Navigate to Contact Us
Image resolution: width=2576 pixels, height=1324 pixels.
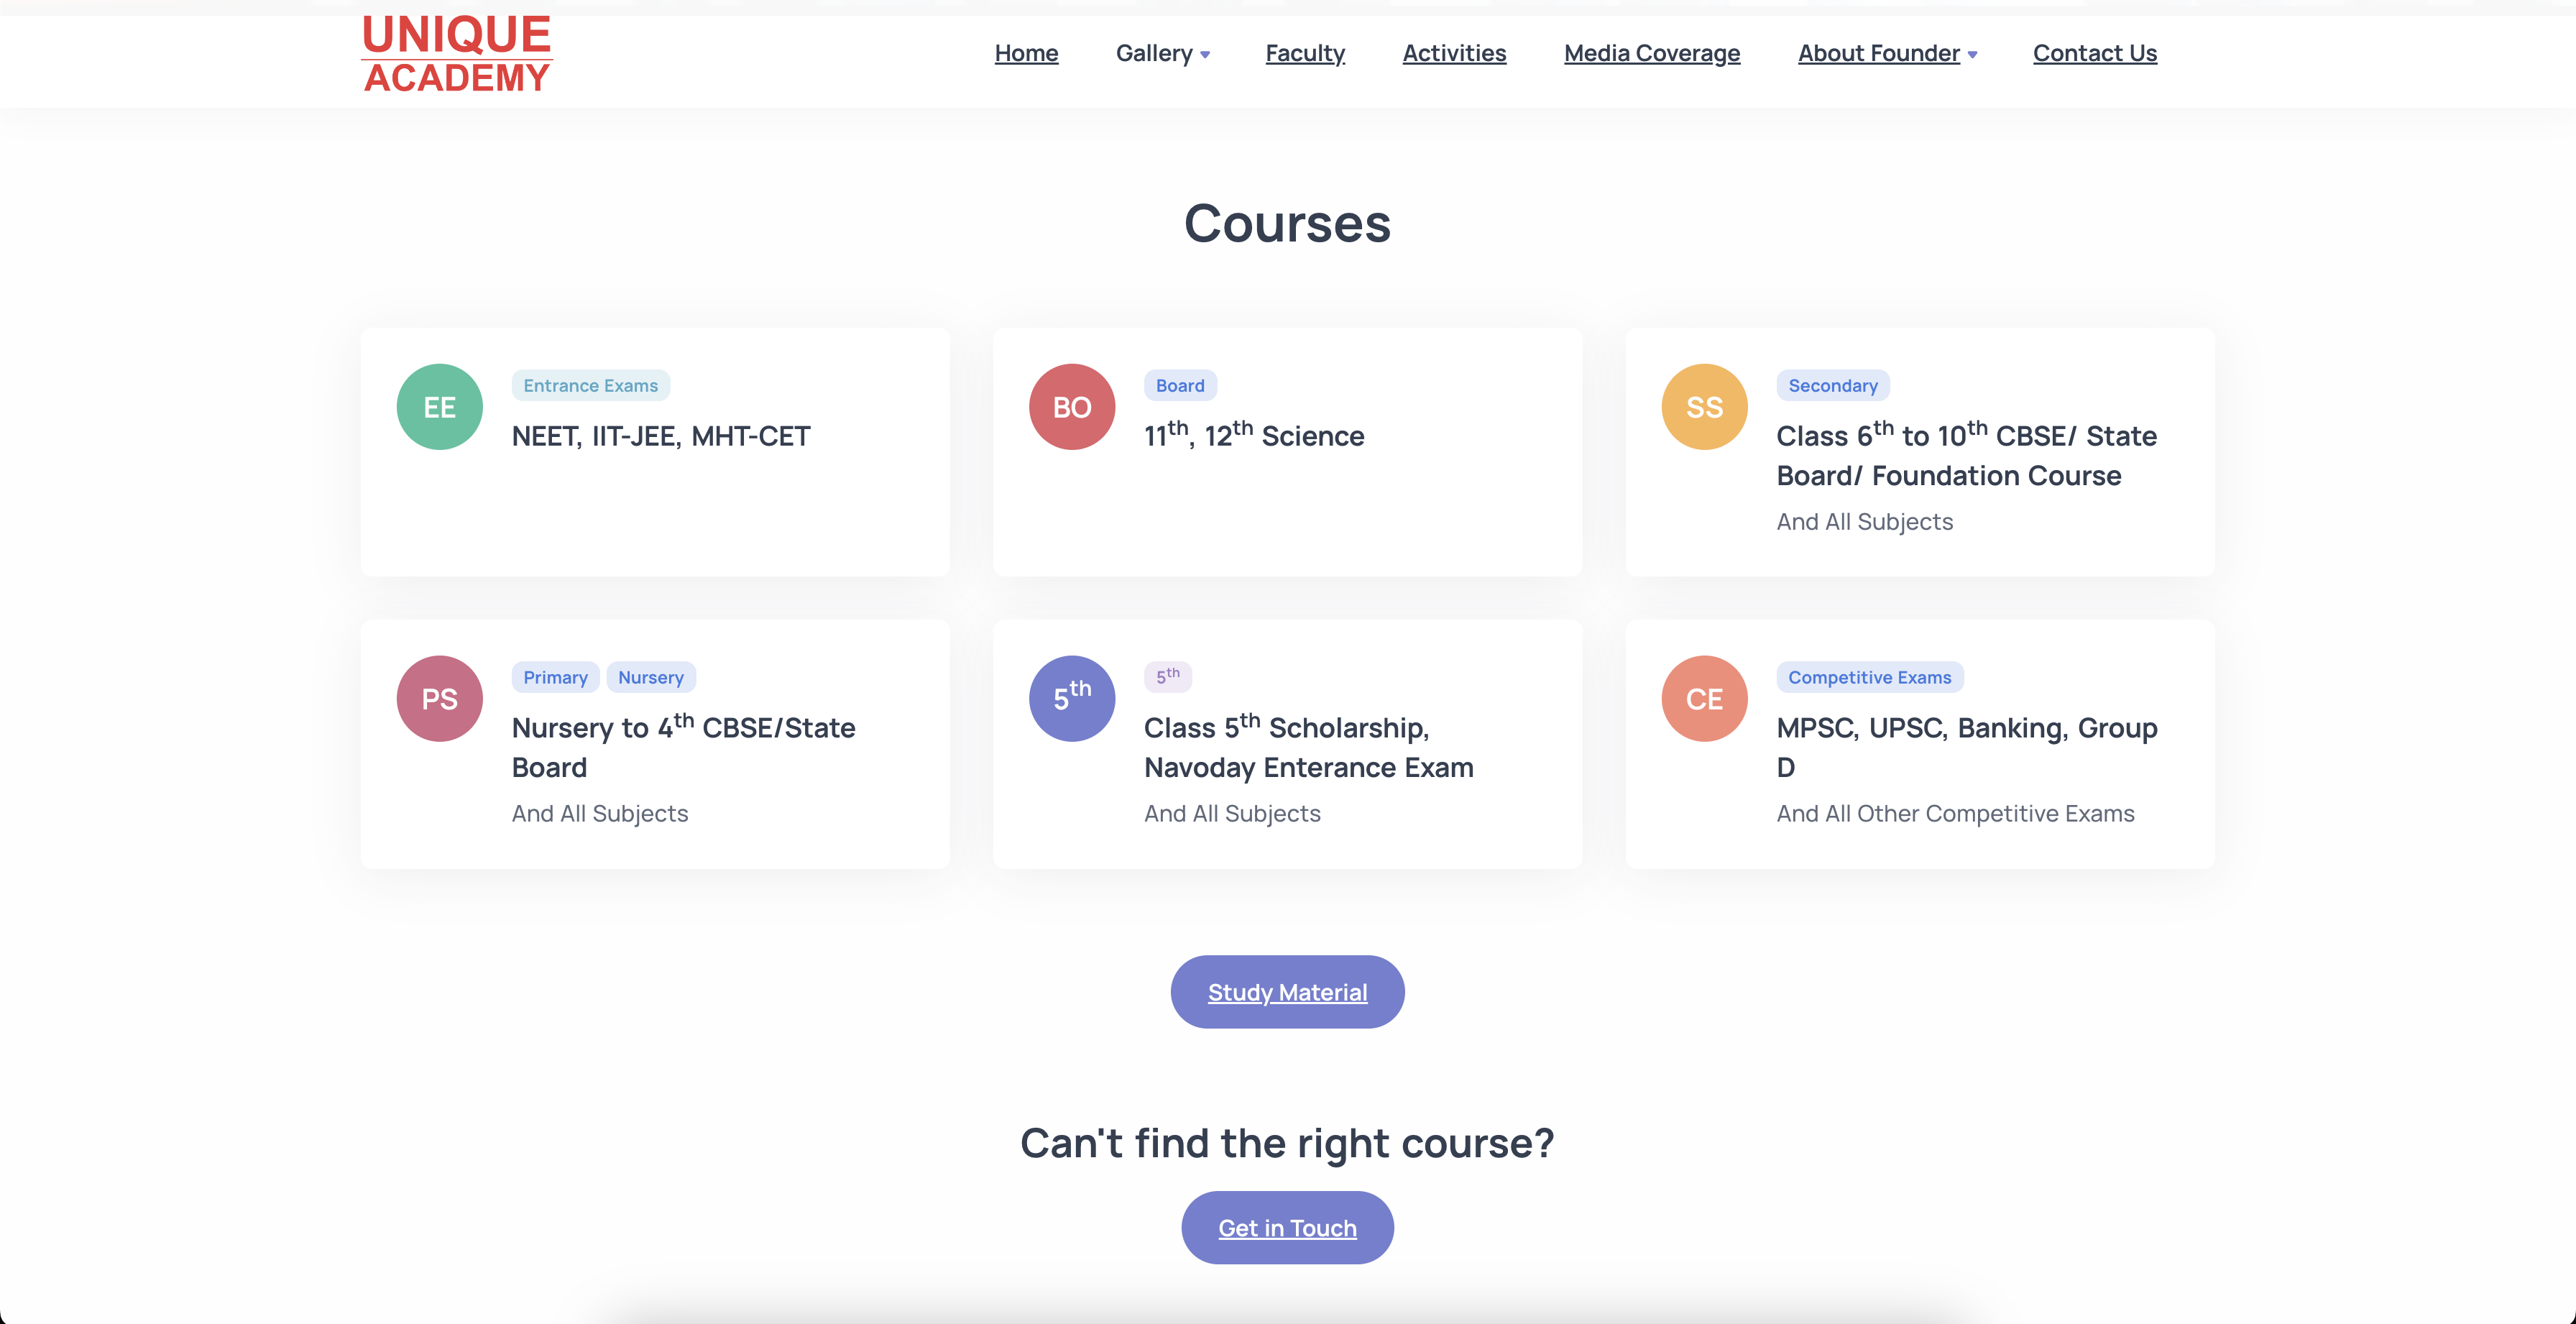(x=2094, y=54)
